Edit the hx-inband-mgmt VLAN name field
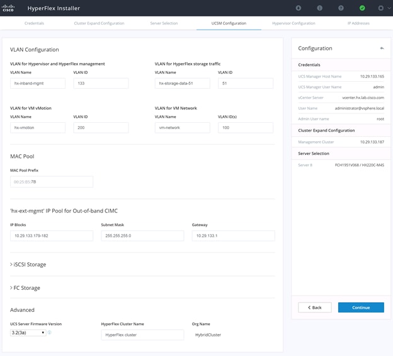Viewport: 393px width, 356px height. coord(38,83)
